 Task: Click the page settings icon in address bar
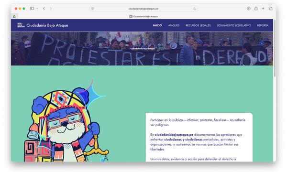pyautogui.click(x=93, y=9)
